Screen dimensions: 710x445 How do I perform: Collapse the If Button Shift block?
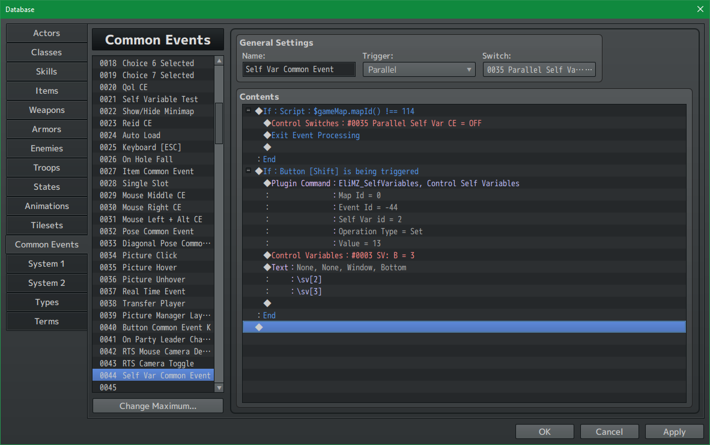tap(248, 171)
